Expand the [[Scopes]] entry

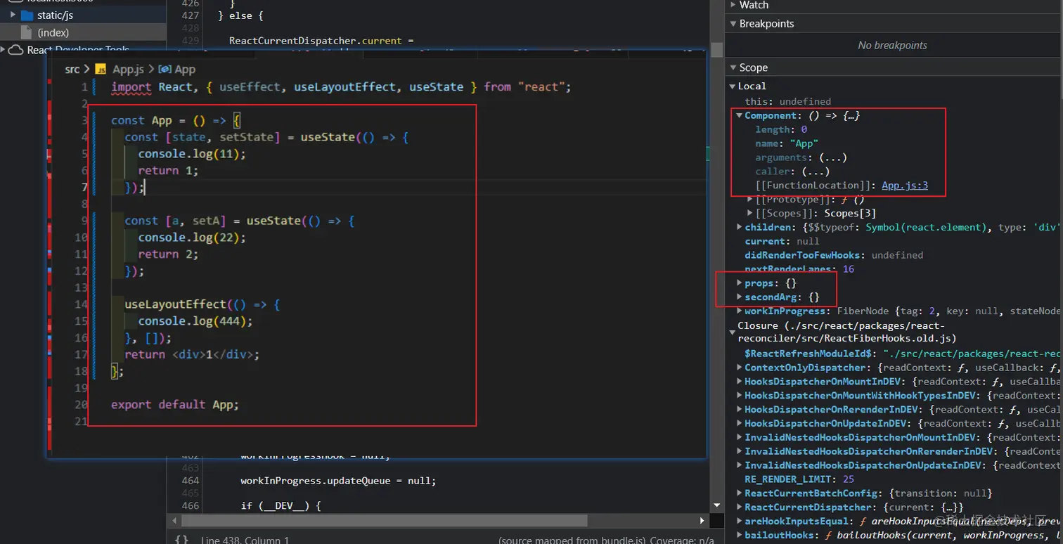[x=750, y=213]
